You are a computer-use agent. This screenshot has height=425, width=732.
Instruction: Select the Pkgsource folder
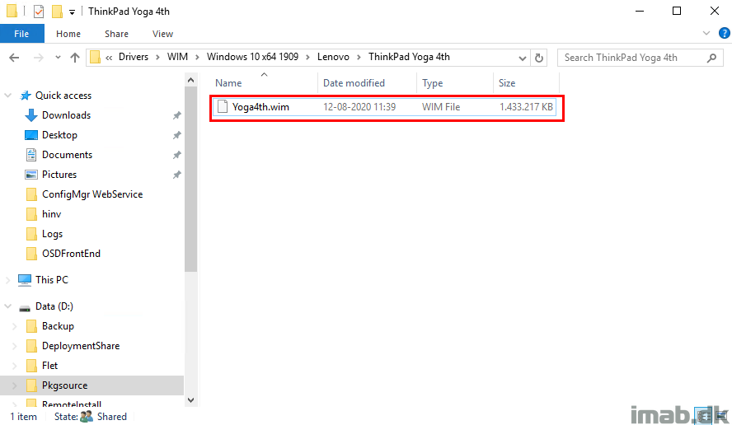click(64, 385)
